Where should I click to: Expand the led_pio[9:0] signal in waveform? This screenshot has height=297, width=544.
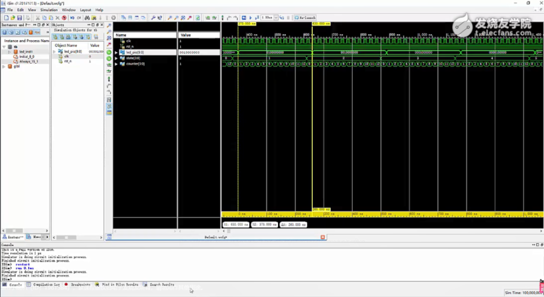coord(116,52)
